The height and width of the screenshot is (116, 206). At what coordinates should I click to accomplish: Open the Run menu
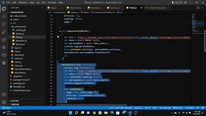coord(44,2)
